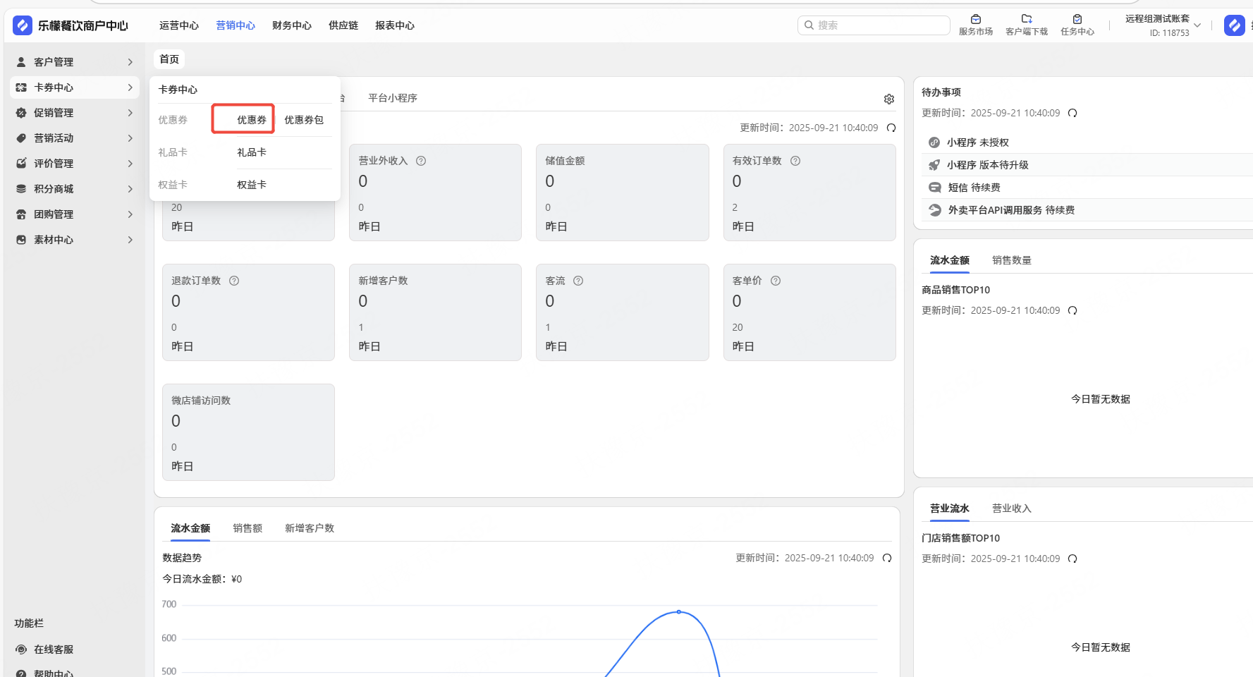Select 优惠券 in 卡券中心 flyout
1253x677 pixels.
point(252,120)
